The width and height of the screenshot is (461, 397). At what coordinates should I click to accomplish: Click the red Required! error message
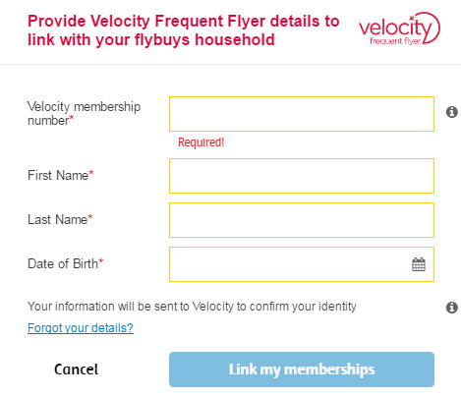202,142
